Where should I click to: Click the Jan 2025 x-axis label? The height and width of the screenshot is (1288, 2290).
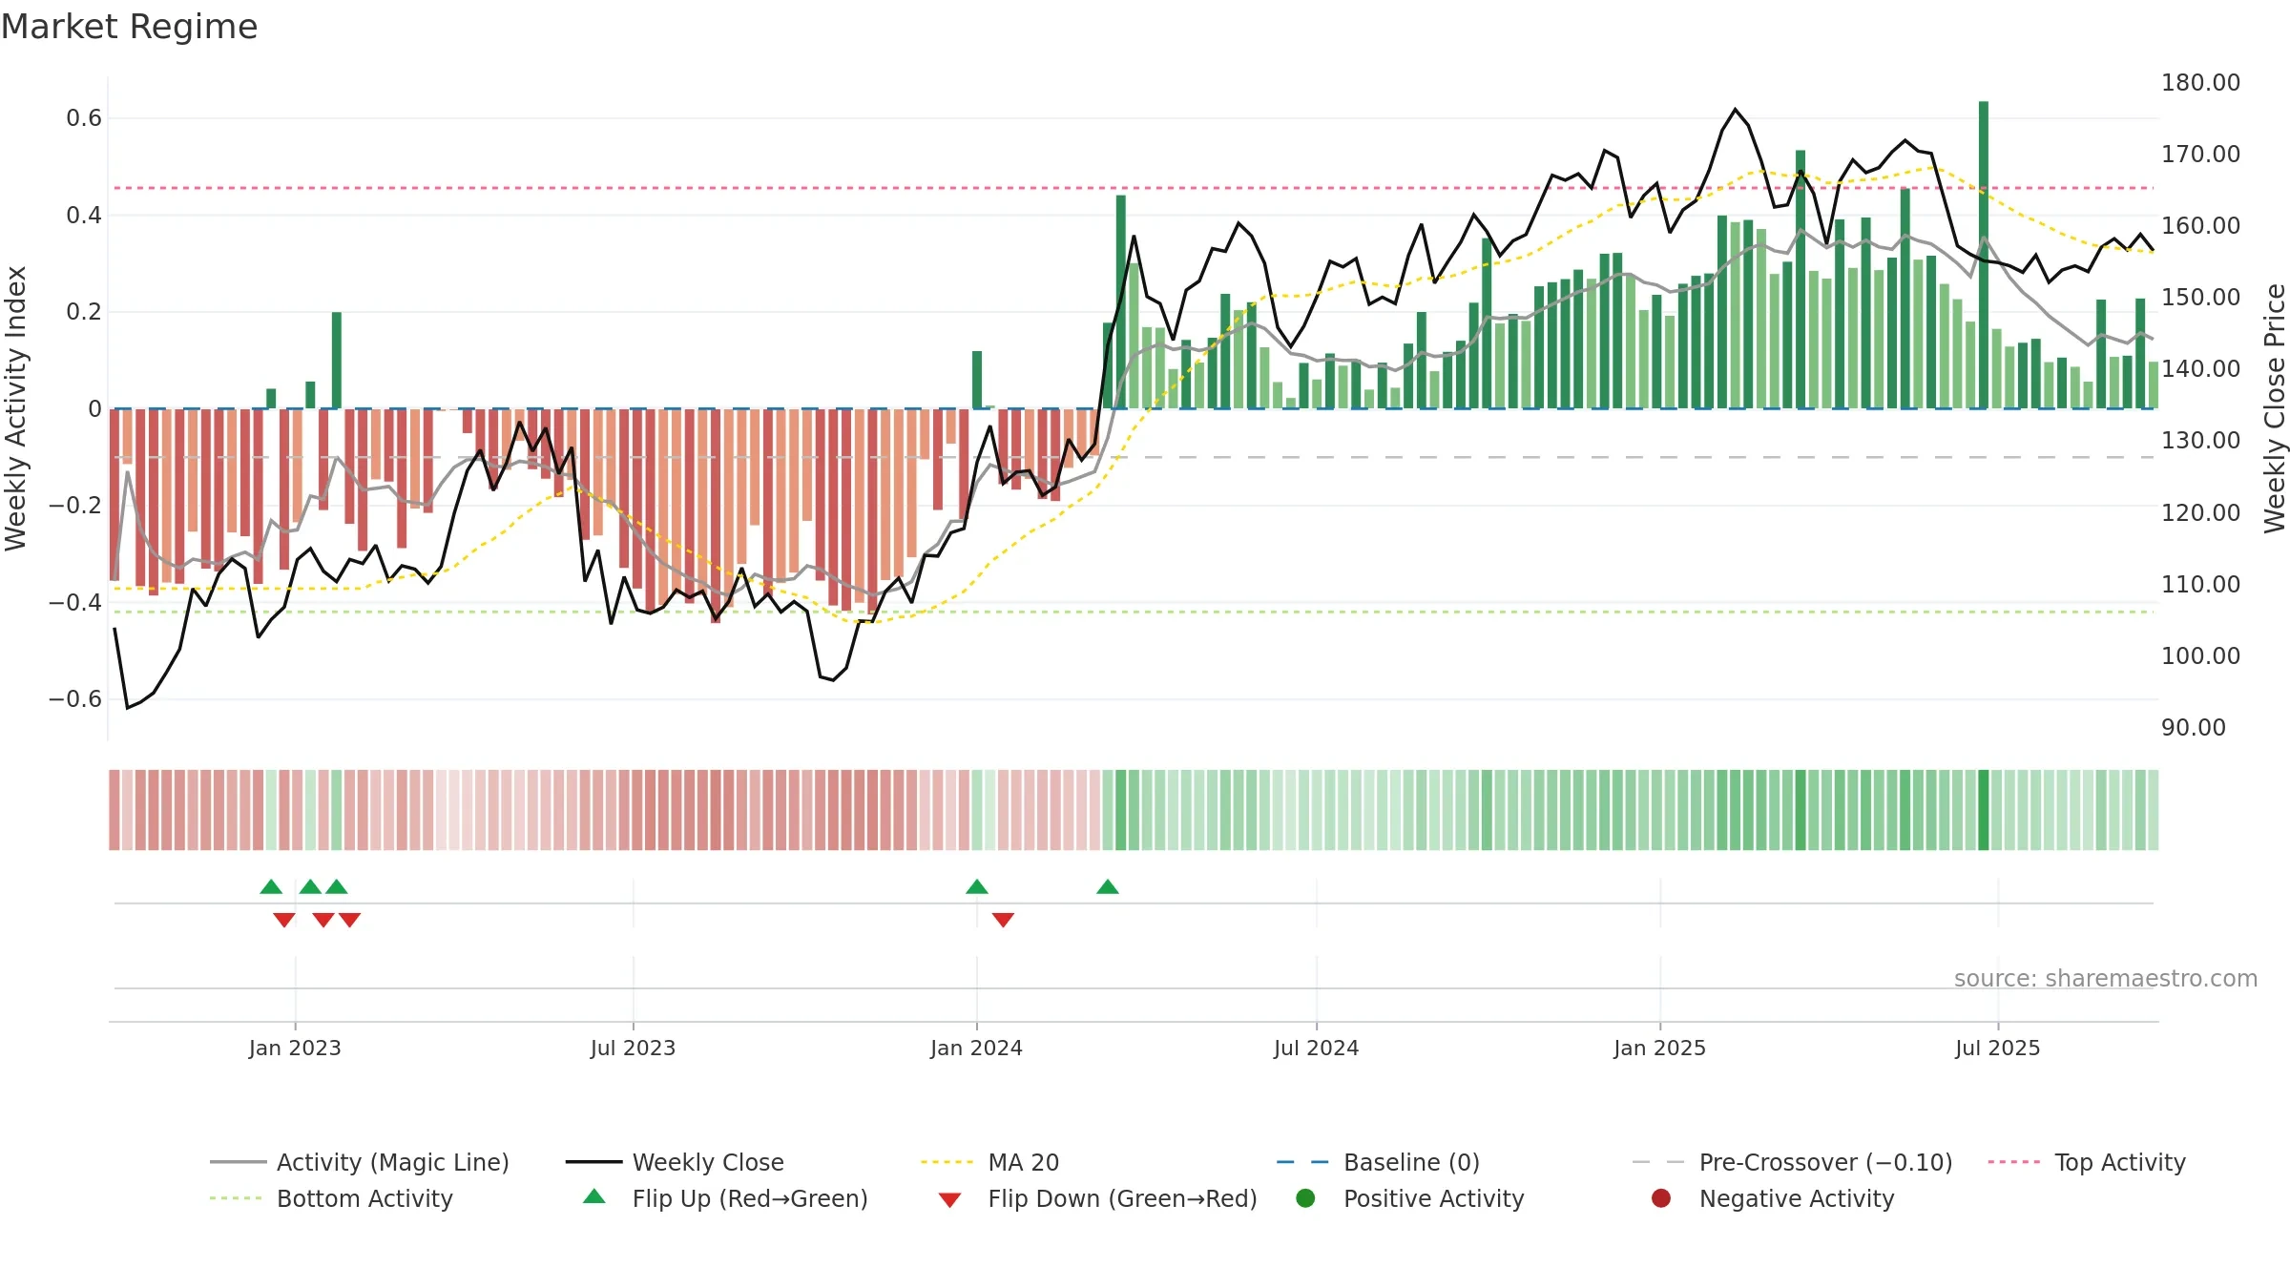[x=1659, y=1048]
